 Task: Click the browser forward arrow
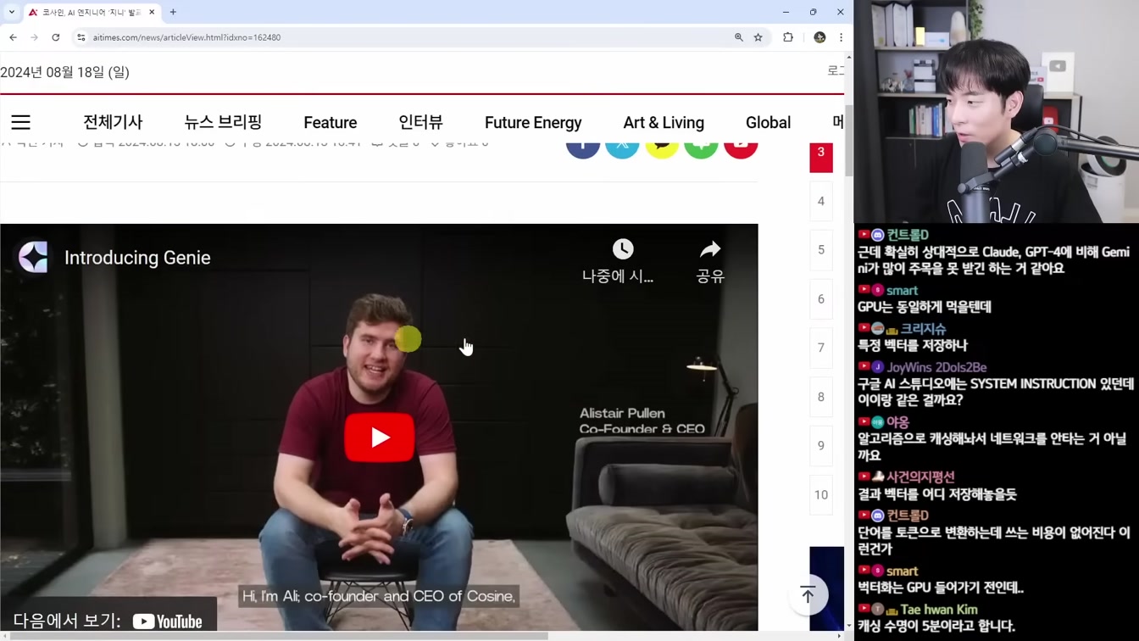tap(34, 37)
